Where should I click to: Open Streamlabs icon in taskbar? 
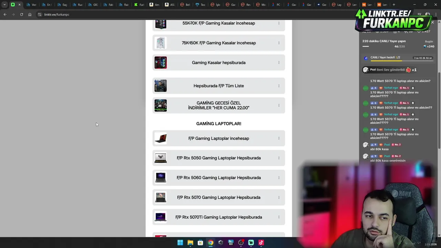point(251,242)
